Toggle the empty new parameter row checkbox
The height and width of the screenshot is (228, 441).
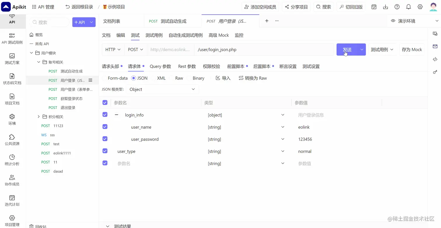tap(105, 163)
